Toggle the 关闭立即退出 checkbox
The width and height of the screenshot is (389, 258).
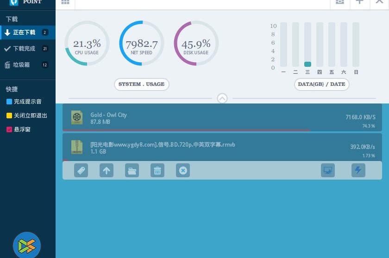[9, 116]
